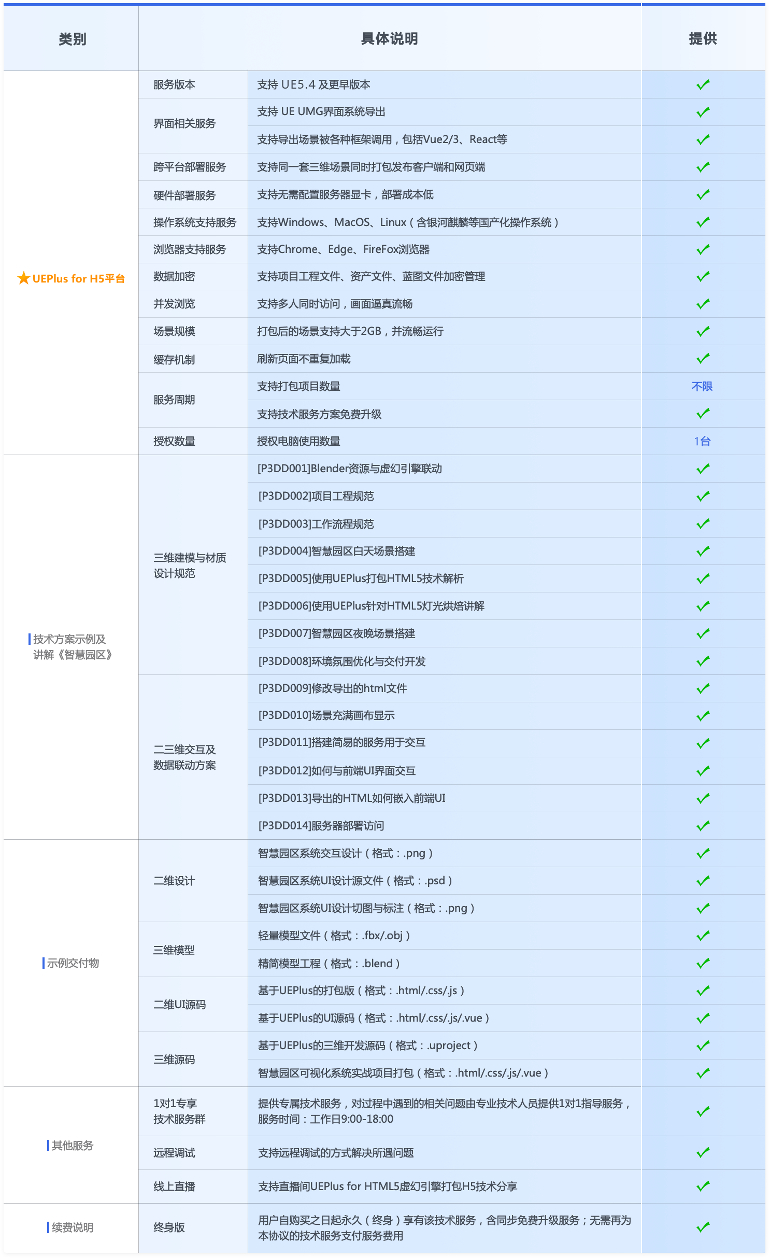This screenshot has width=770, height=1258.
Task: Click the 具体说明 column header
Action: tap(389, 39)
